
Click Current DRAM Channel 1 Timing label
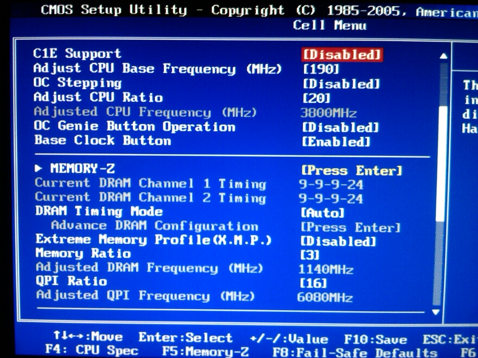pos(150,183)
